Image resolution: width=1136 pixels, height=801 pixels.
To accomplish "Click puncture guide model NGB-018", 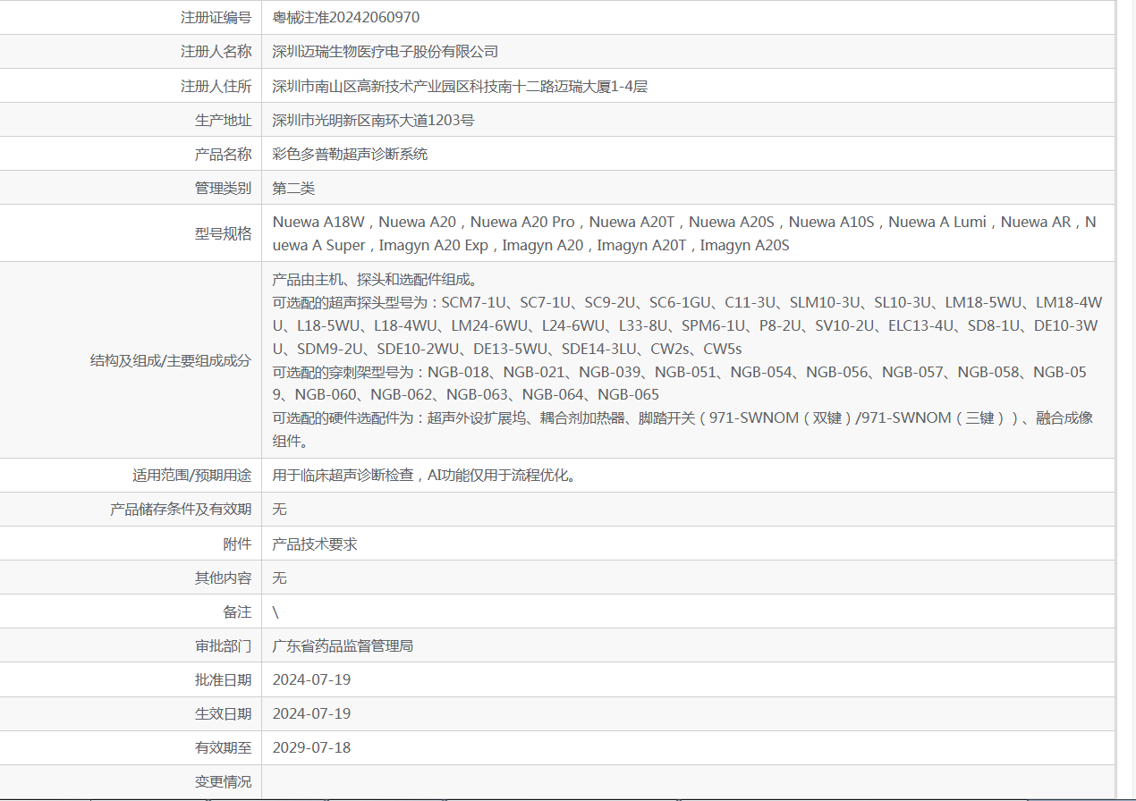I will click(458, 372).
